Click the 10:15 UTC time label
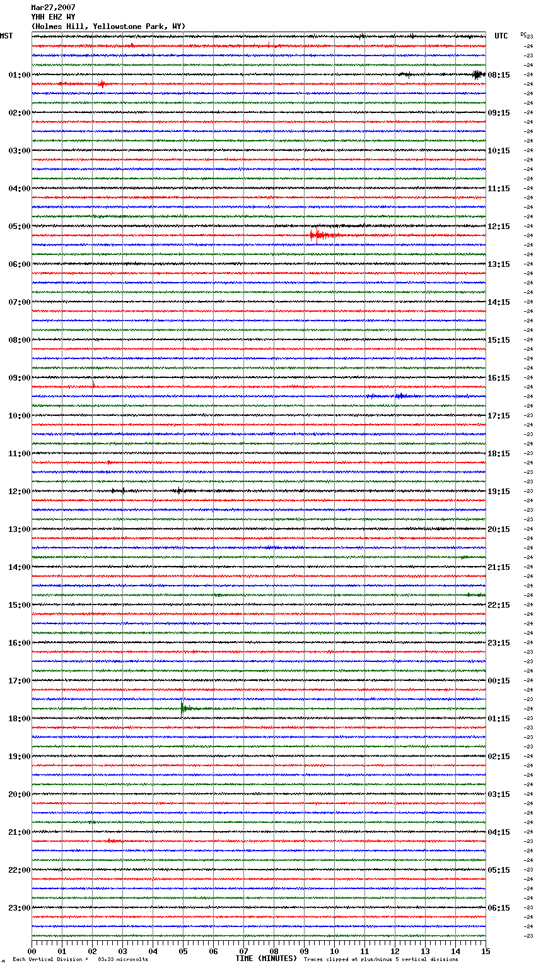This screenshot has width=536, height=968. point(499,151)
